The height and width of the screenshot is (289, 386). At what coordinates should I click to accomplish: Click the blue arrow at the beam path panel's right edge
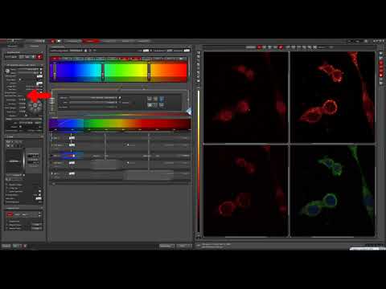(x=189, y=112)
